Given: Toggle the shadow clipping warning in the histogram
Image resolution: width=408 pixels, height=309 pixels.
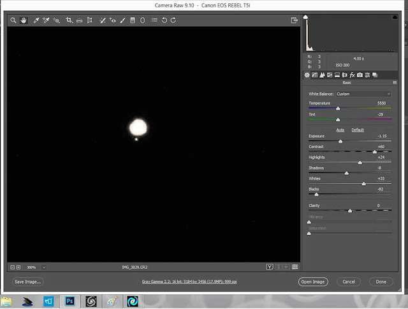Looking at the screenshot, I should point(305,17).
